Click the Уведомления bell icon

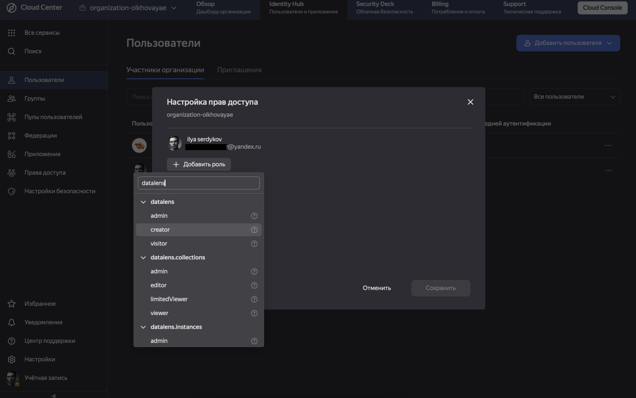(x=11, y=323)
